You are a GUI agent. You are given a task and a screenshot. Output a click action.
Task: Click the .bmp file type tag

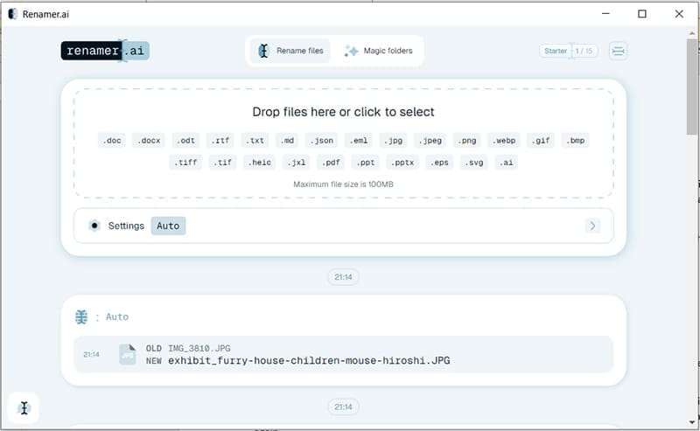pos(576,141)
